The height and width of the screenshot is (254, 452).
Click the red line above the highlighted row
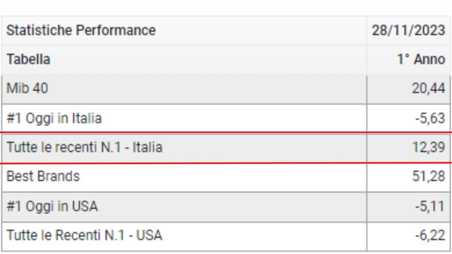(x=181, y=133)
